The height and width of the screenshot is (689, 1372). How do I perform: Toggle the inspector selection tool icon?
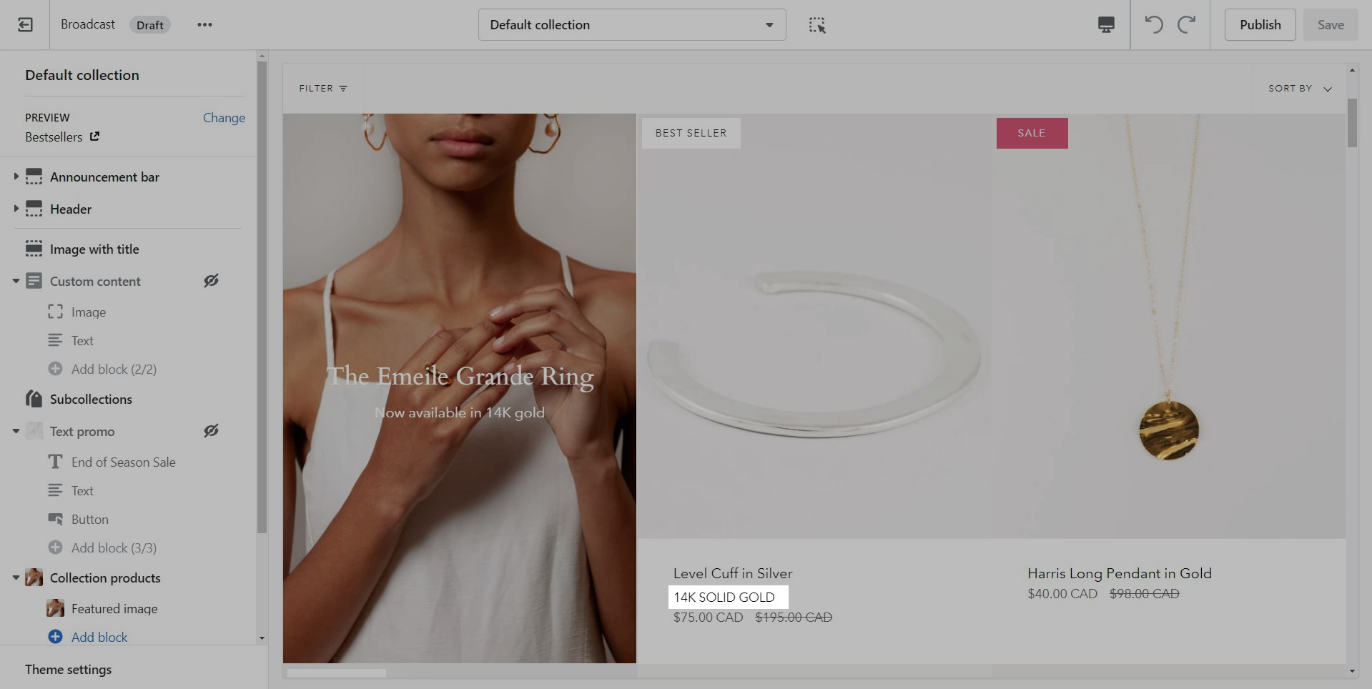816,25
